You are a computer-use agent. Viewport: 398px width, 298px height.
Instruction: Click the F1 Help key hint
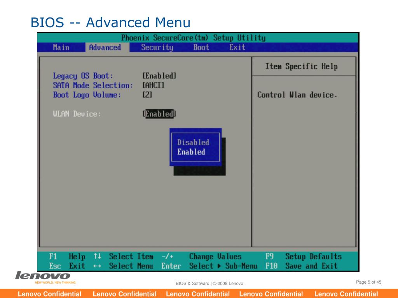(x=67, y=256)
